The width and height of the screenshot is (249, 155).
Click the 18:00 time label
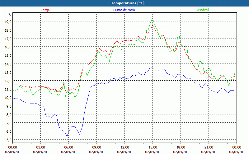[x=181, y=147]
